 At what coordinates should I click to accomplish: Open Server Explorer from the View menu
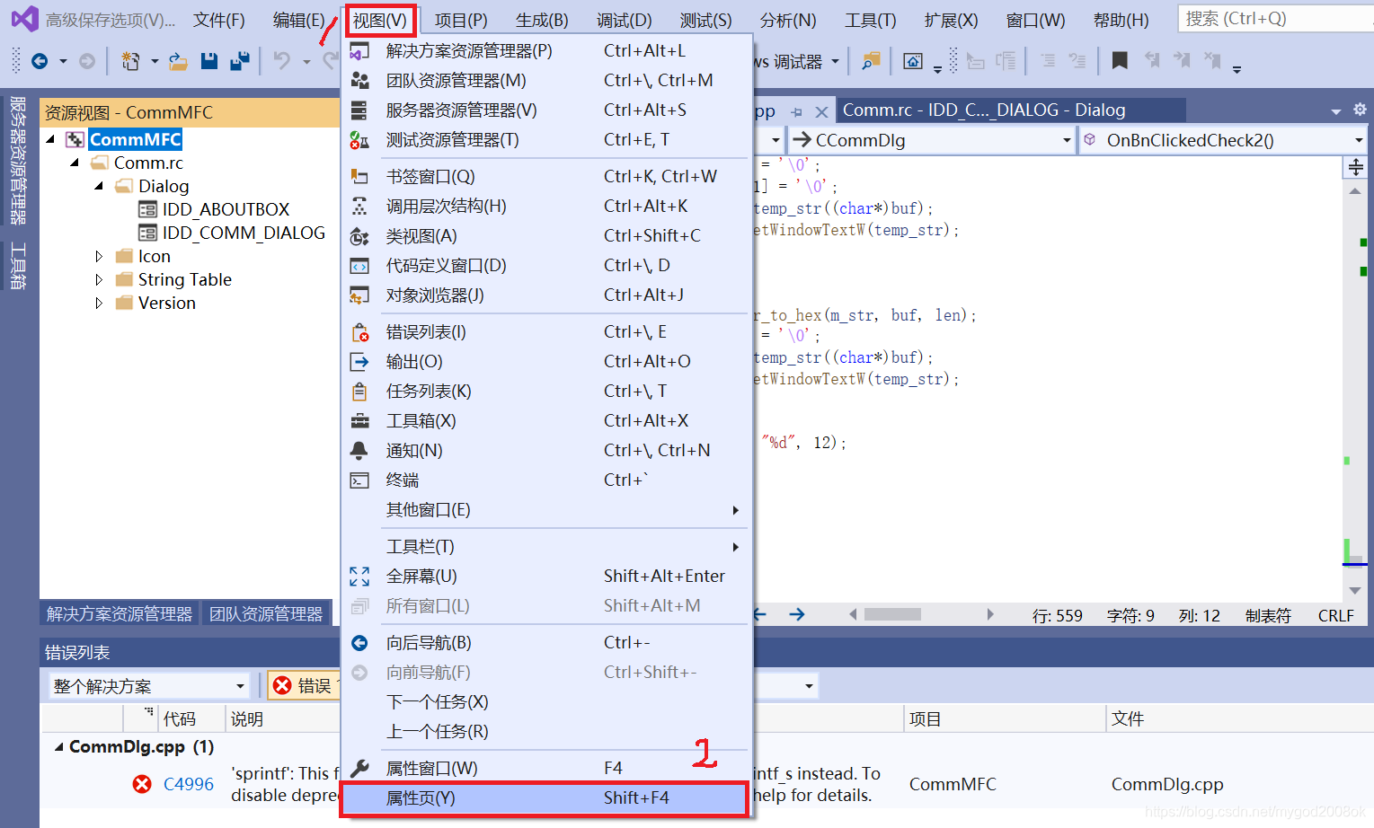tap(546, 110)
